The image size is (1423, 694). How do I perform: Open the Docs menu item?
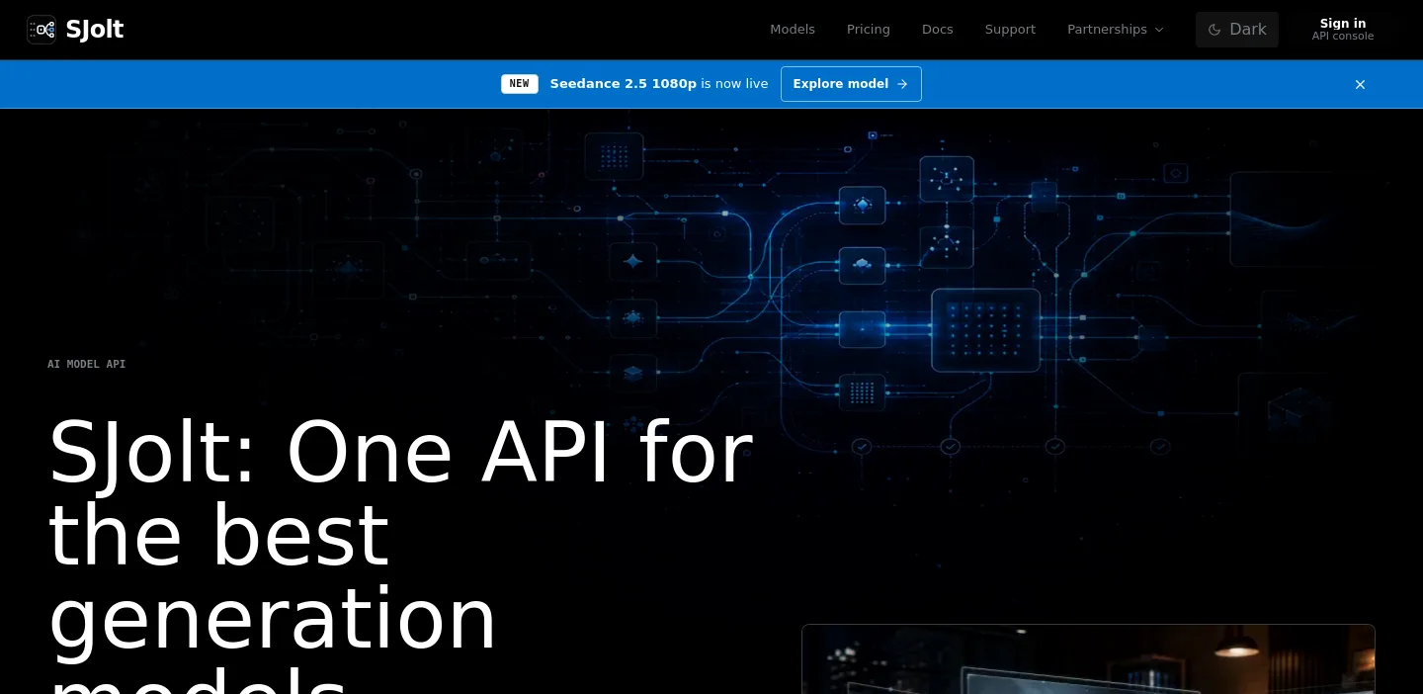[x=938, y=30]
